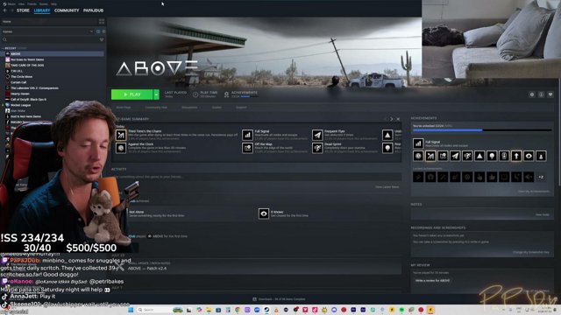561x315 pixels.
Task: Click New Note in Notes panel
Action: (543, 214)
